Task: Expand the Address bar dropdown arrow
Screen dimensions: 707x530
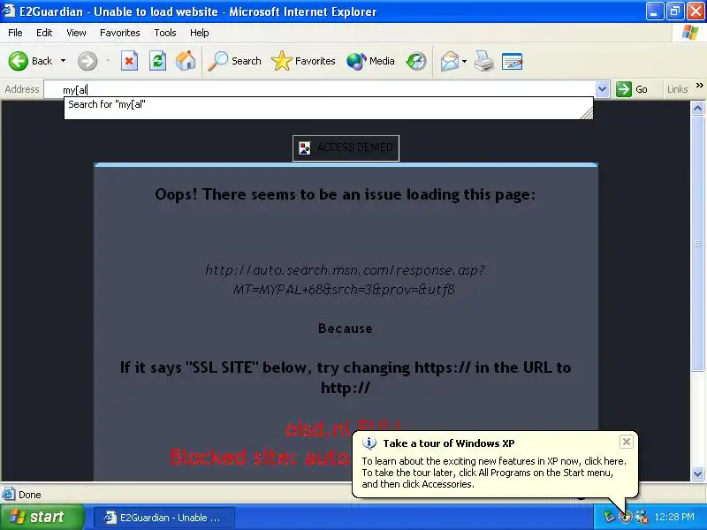Action: [x=603, y=89]
